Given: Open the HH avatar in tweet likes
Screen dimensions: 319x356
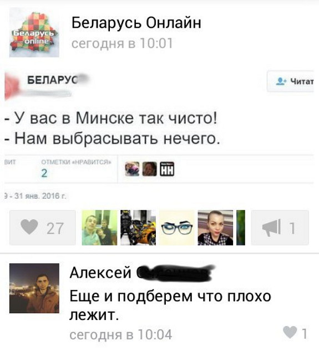Looking at the screenshot, I should pyautogui.click(x=167, y=169).
